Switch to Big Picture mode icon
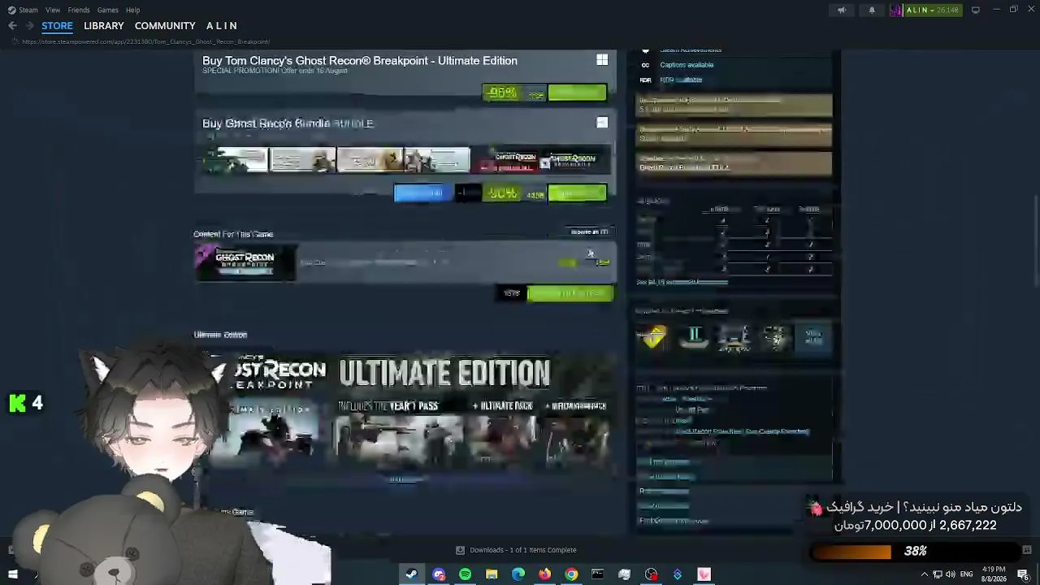This screenshot has height=585, width=1040. click(x=976, y=10)
